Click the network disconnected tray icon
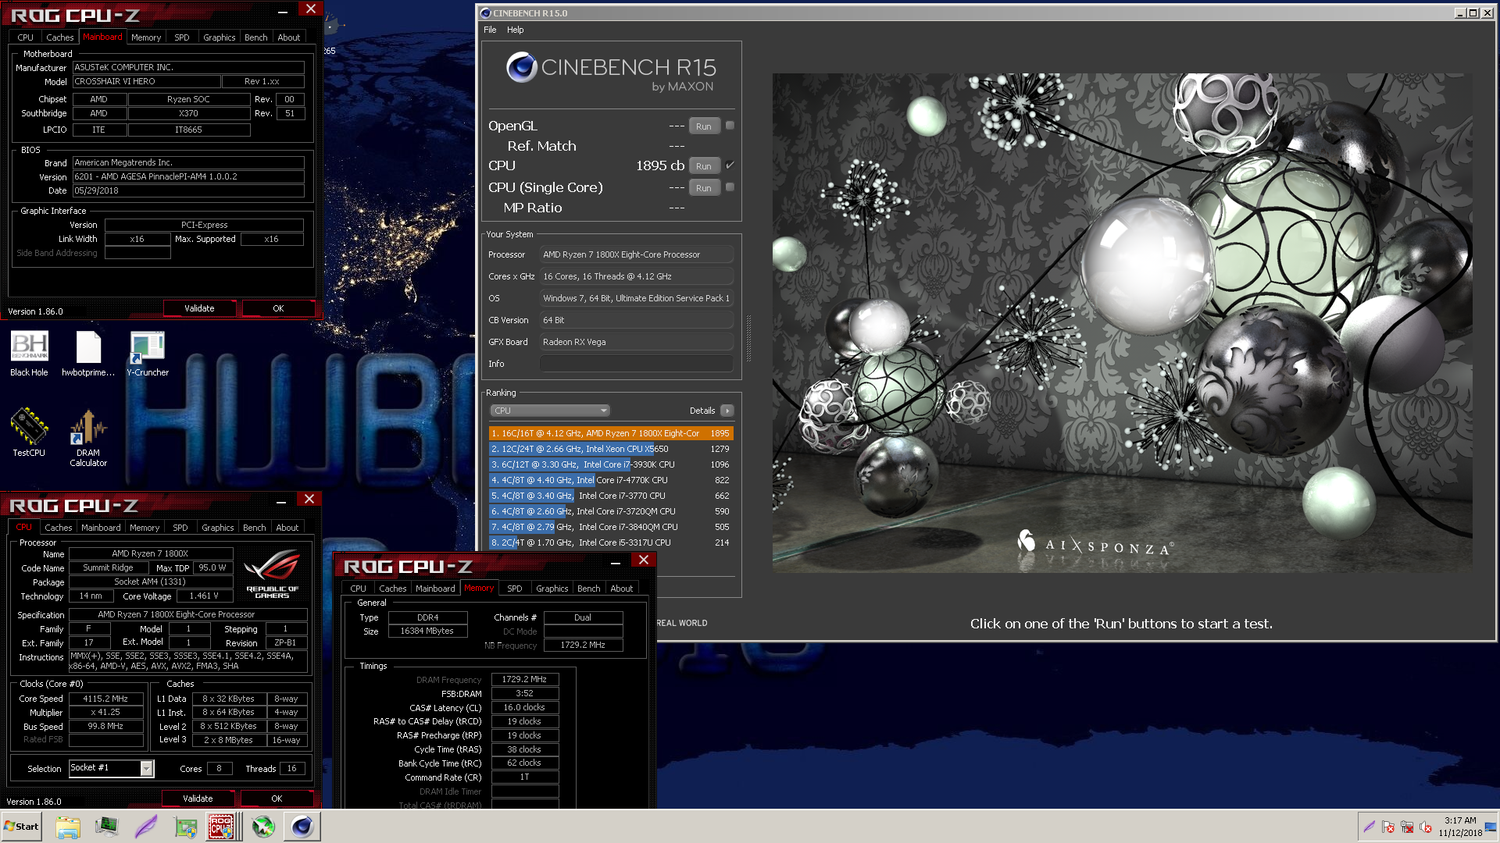This screenshot has width=1500, height=843. 1407,827
